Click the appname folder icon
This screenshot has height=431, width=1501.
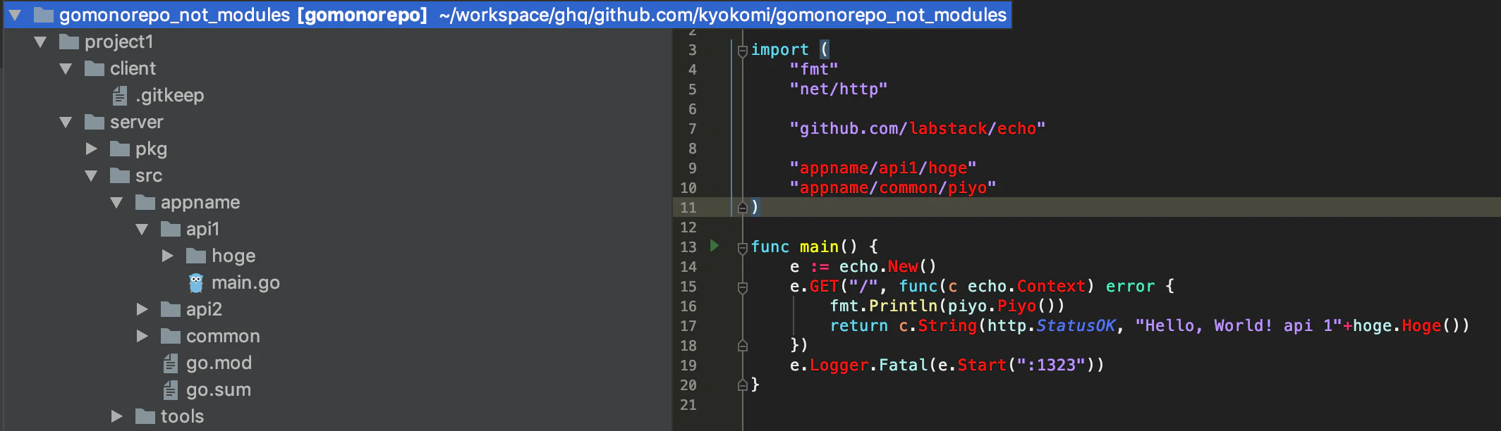click(x=145, y=202)
